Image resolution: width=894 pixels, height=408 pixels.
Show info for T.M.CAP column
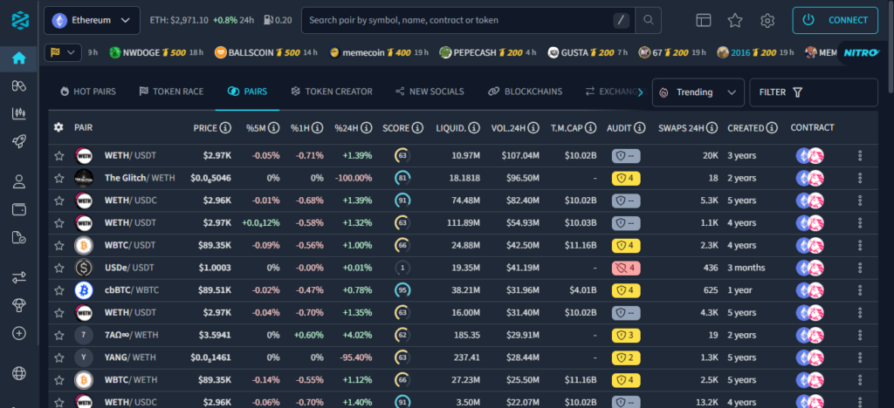point(591,128)
